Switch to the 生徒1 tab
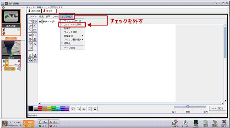The height and width of the screenshot is (128, 230). pos(49,11)
